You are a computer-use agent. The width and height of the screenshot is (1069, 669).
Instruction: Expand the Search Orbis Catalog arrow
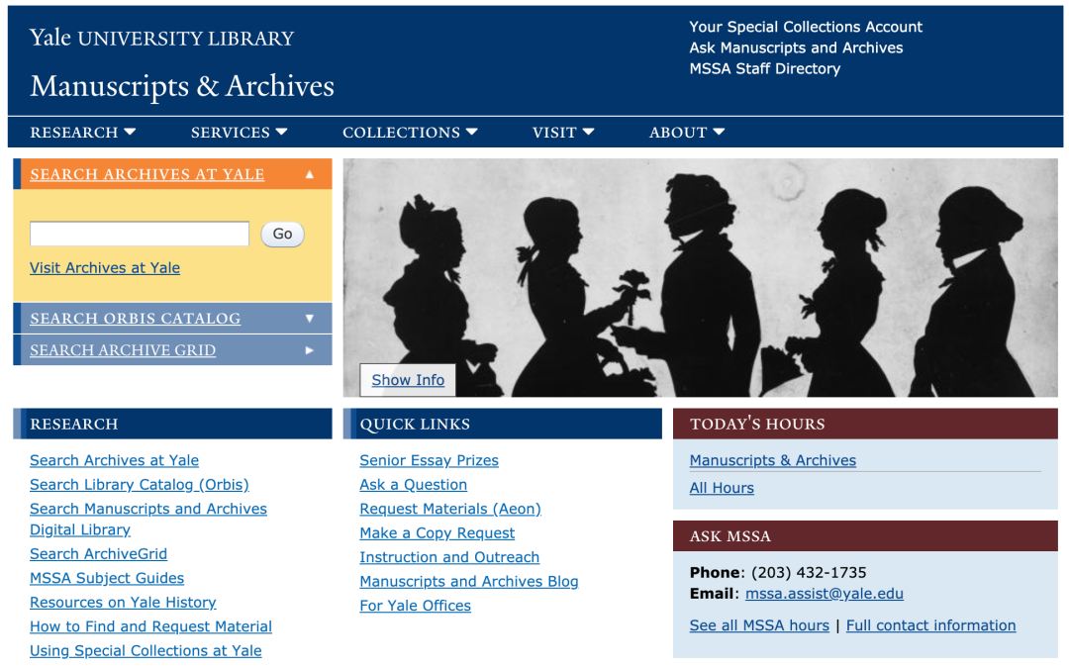coord(310,319)
